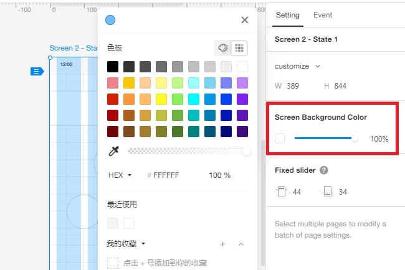Click the color picker scrollbar

point(262,203)
